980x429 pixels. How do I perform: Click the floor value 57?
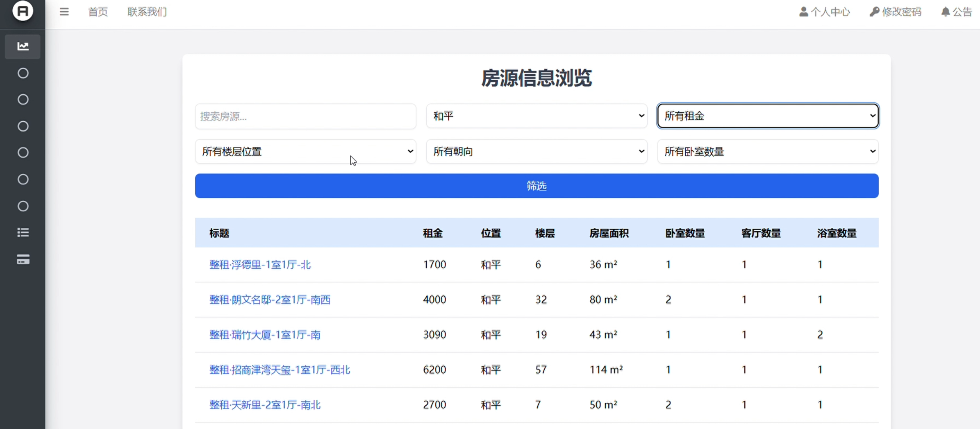(541, 370)
